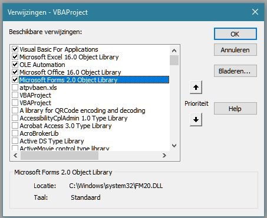Uncheck Microsoft Excel 16.0 Object Library checkbox

click(x=15, y=57)
